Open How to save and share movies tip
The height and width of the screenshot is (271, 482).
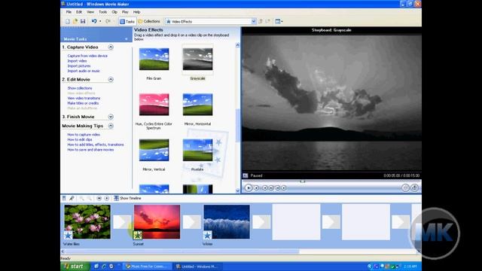(90, 150)
